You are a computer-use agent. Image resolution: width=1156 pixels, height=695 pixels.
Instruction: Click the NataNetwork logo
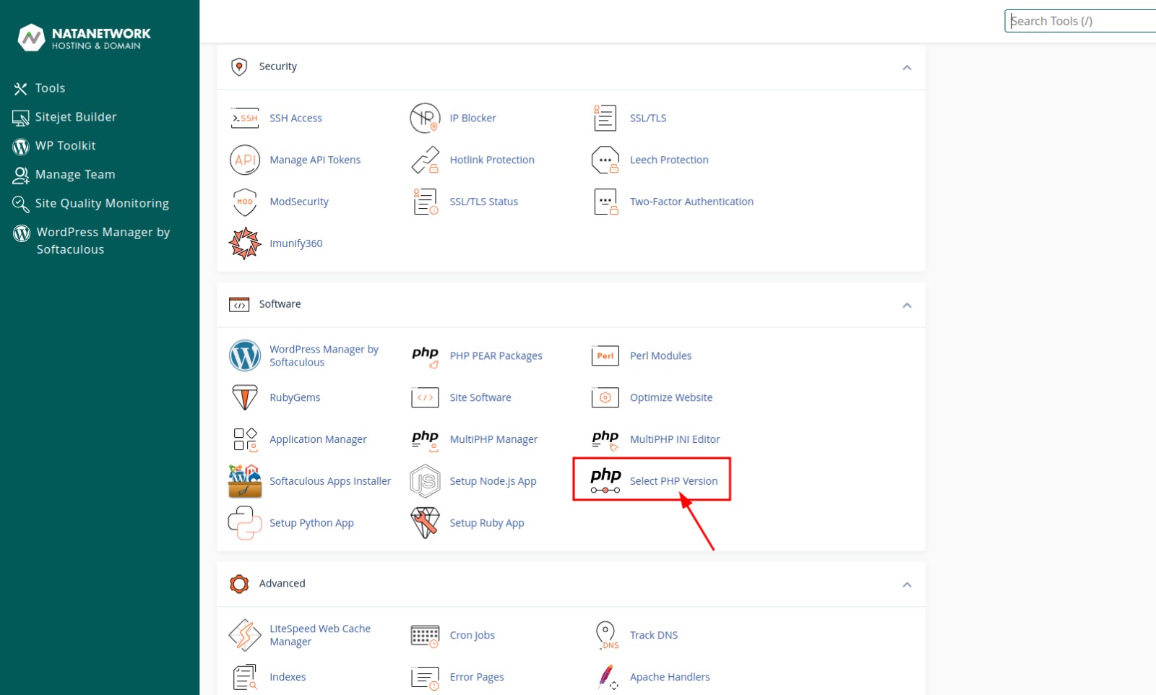[x=84, y=38]
